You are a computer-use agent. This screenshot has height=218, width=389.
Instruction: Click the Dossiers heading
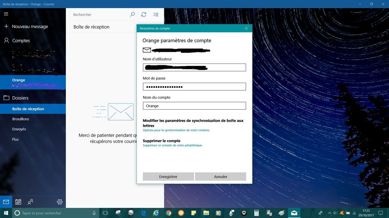pyautogui.click(x=20, y=98)
